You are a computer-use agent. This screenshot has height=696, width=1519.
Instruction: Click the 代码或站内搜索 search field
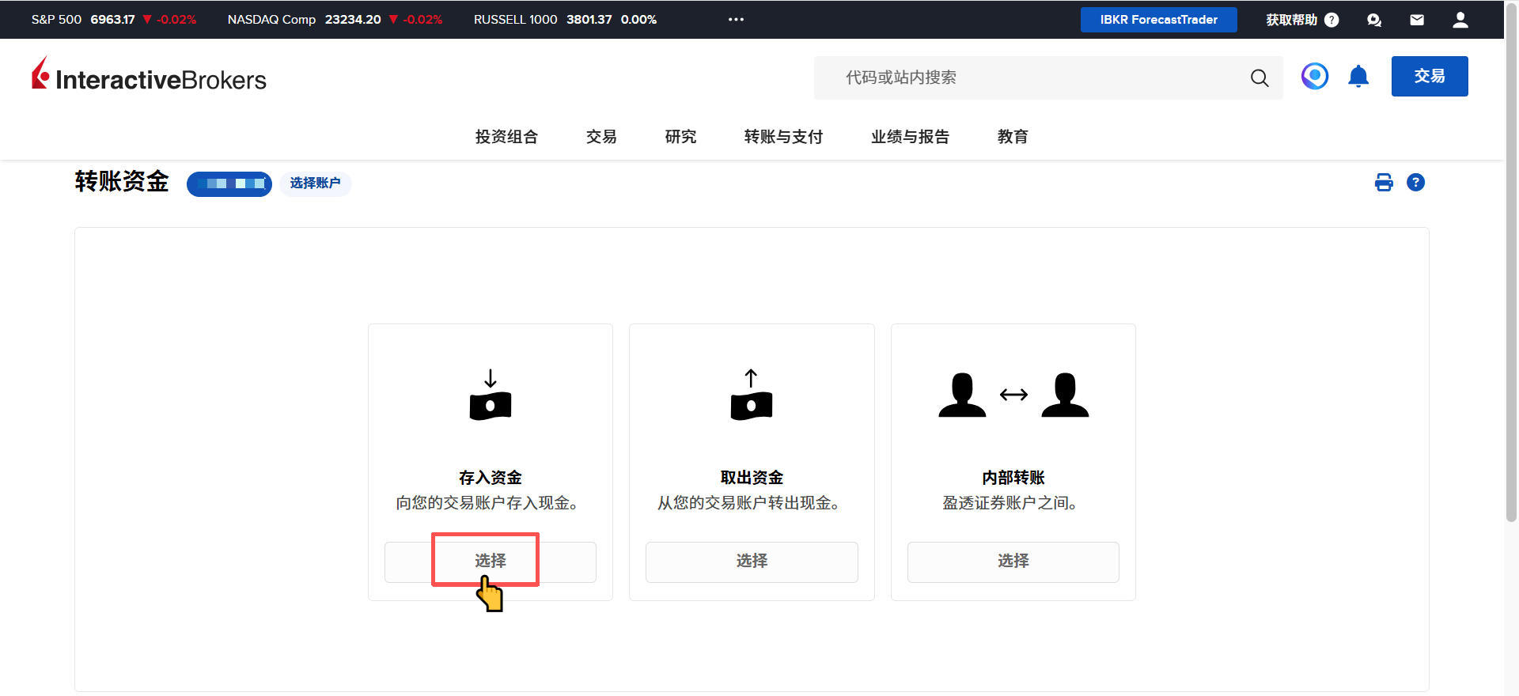(1028, 78)
